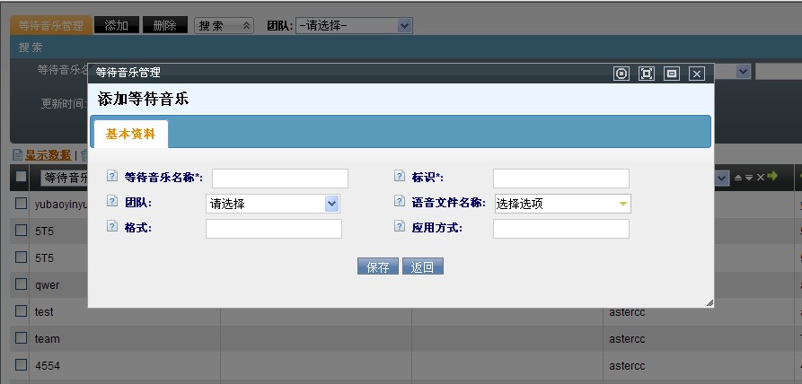This screenshot has height=384, width=802.
Task: Select the 等待音乐管理 top tab
Action: (x=51, y=26)
